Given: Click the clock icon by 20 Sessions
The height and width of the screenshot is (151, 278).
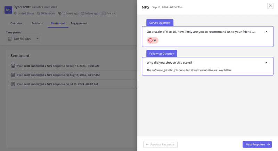Looking at the screenshot, I should 39,13.
